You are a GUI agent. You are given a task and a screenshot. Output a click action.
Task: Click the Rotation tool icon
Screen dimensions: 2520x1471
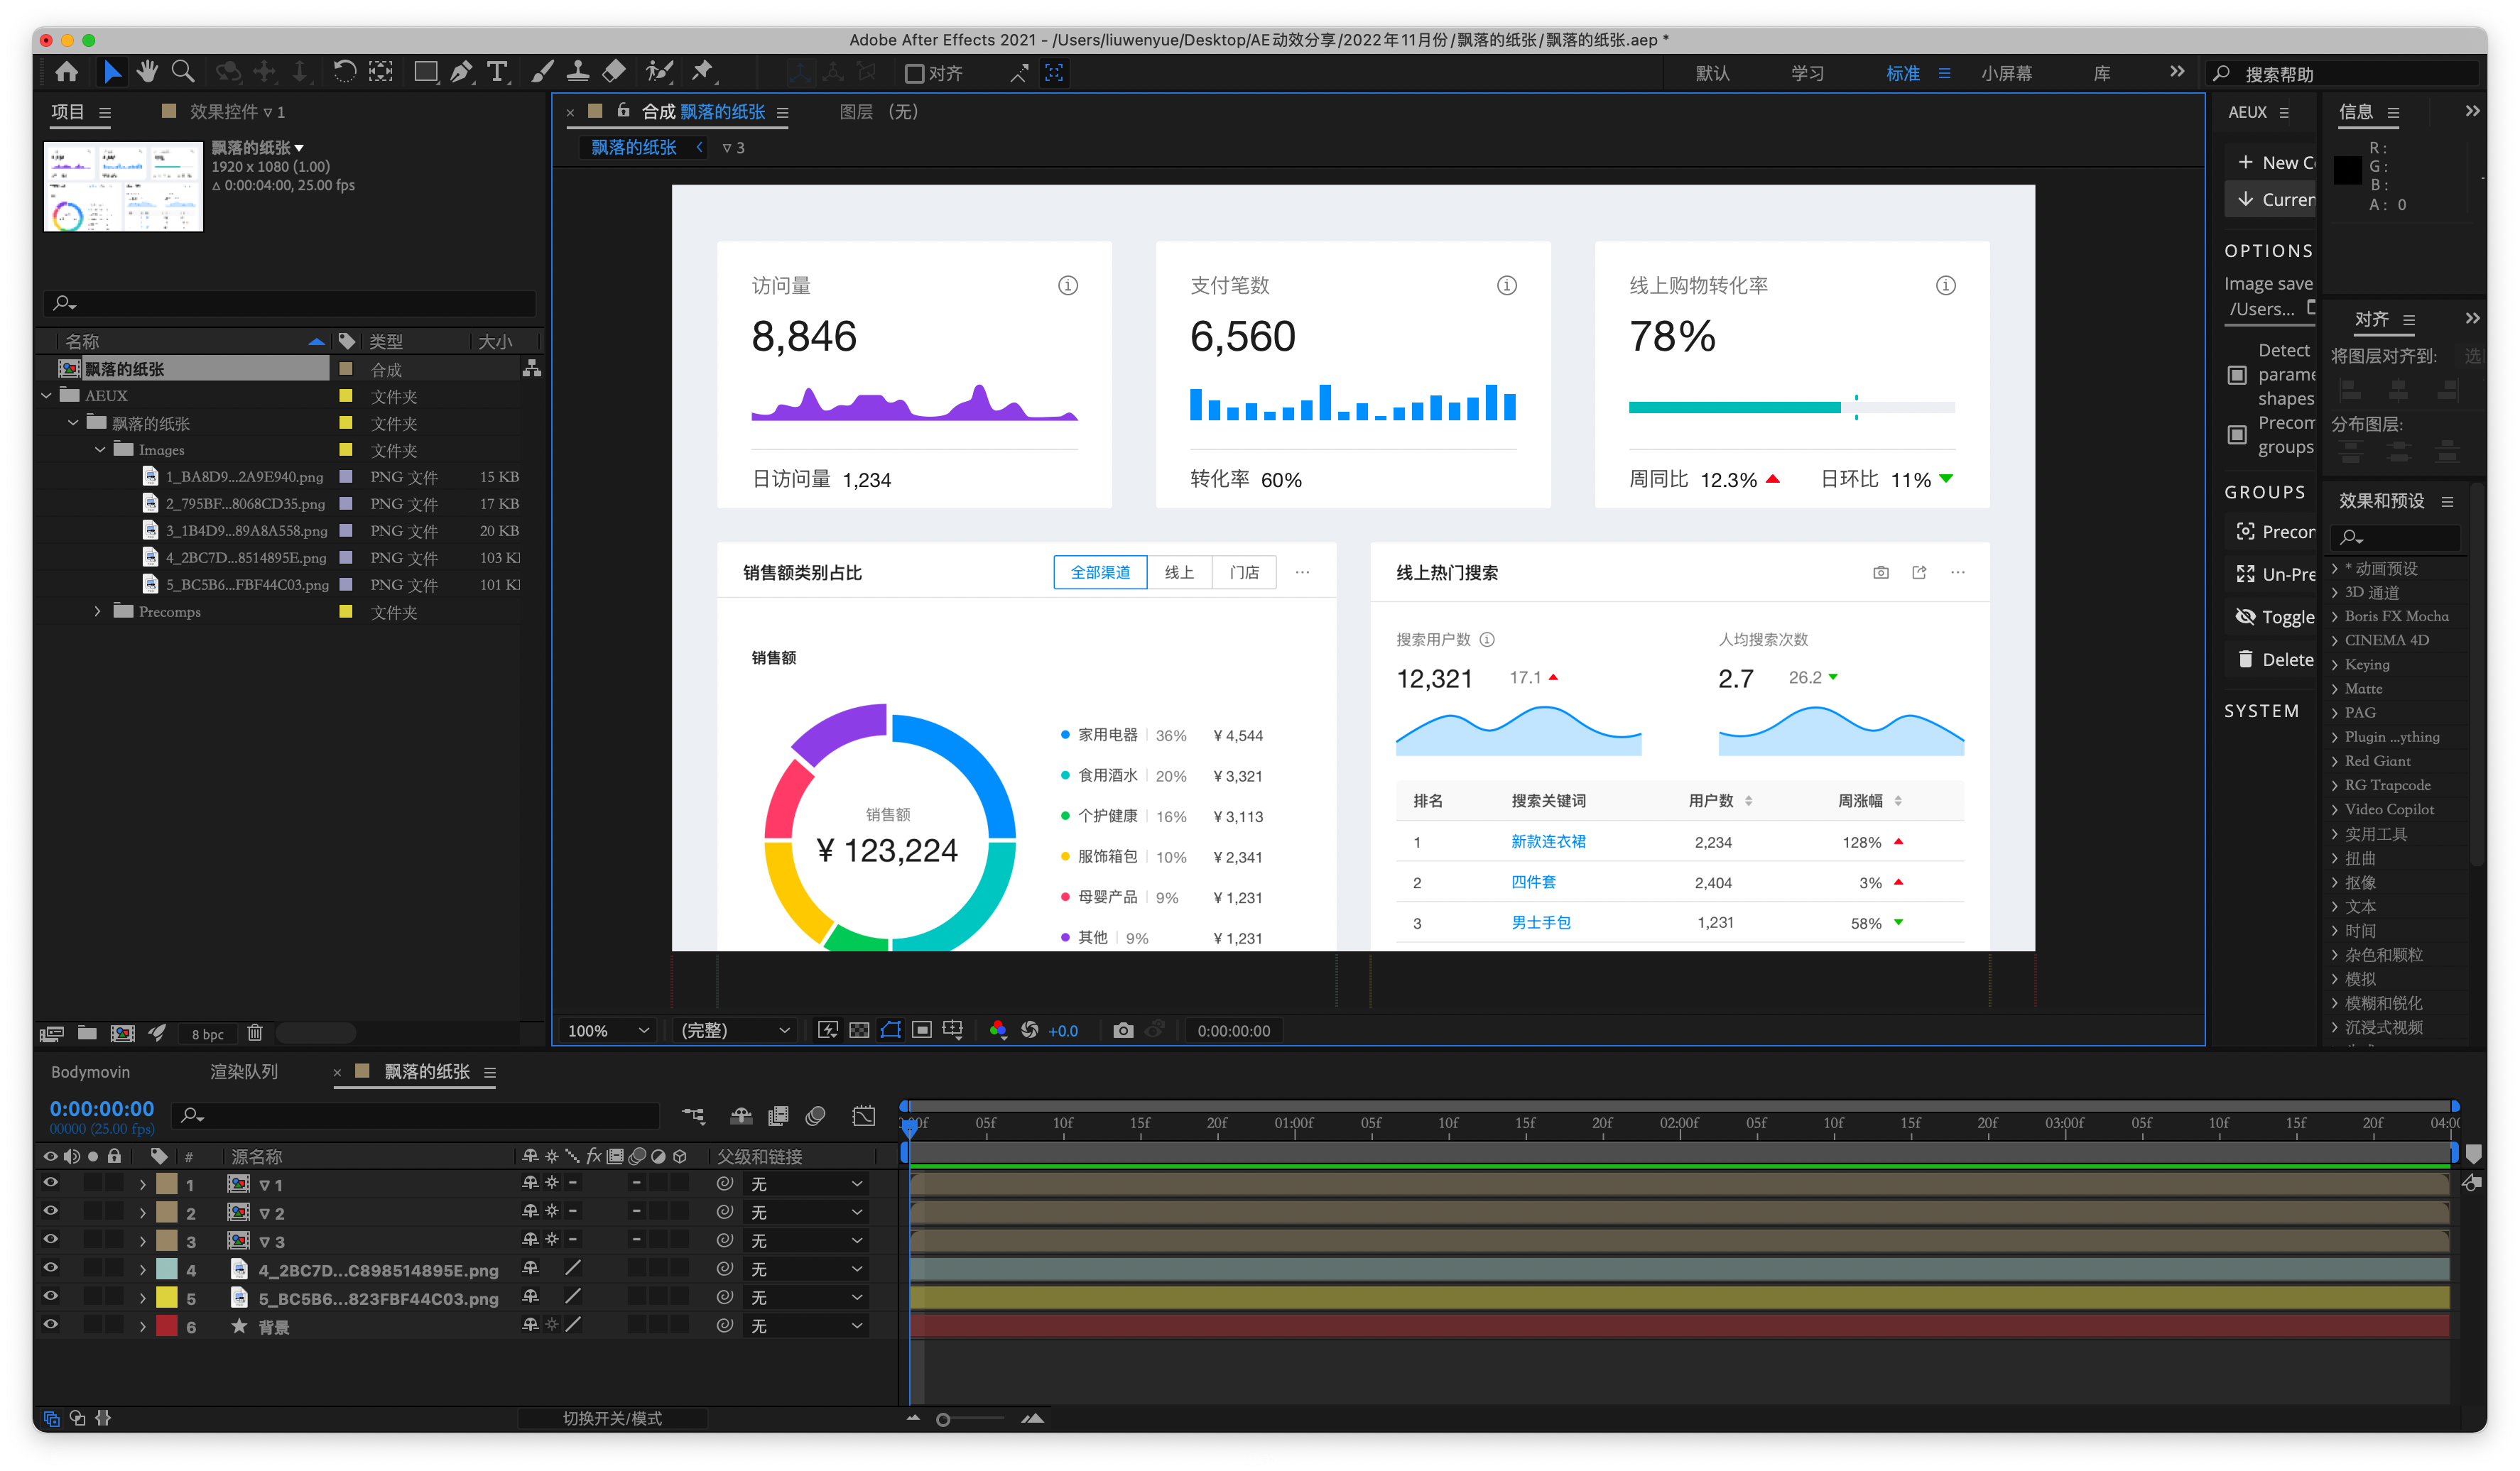coord(344,72)
